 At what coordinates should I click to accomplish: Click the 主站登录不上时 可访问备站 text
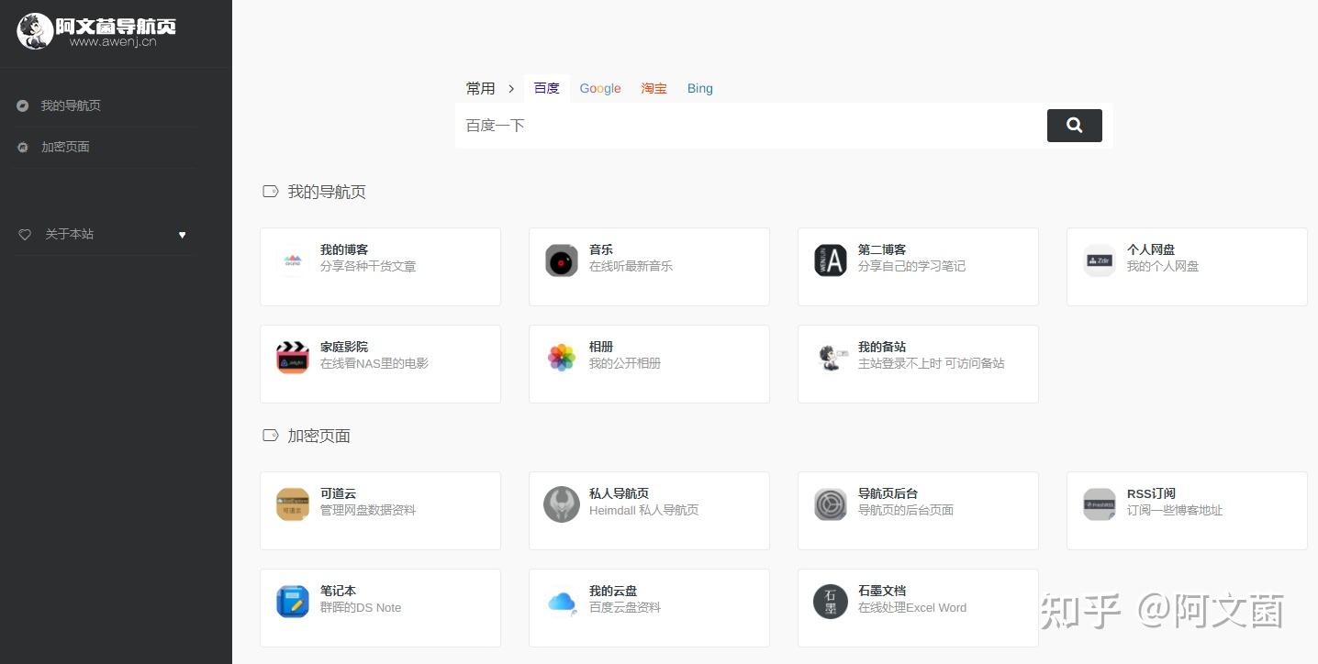click(932, 363)
